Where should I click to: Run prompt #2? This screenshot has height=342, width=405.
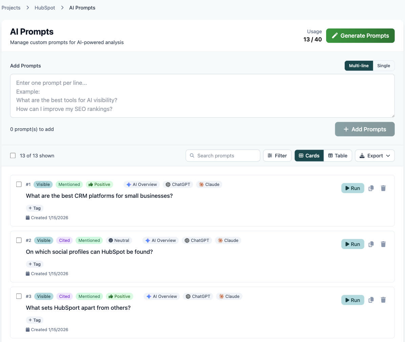click(353, 244)
